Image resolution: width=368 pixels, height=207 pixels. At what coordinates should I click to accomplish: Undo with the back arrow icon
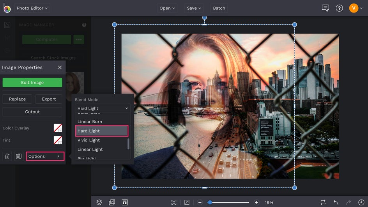tap(336, 202)
